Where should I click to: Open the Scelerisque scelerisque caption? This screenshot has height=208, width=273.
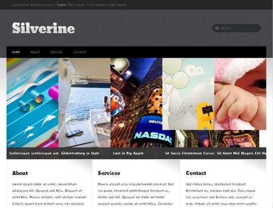pos(33,153)
